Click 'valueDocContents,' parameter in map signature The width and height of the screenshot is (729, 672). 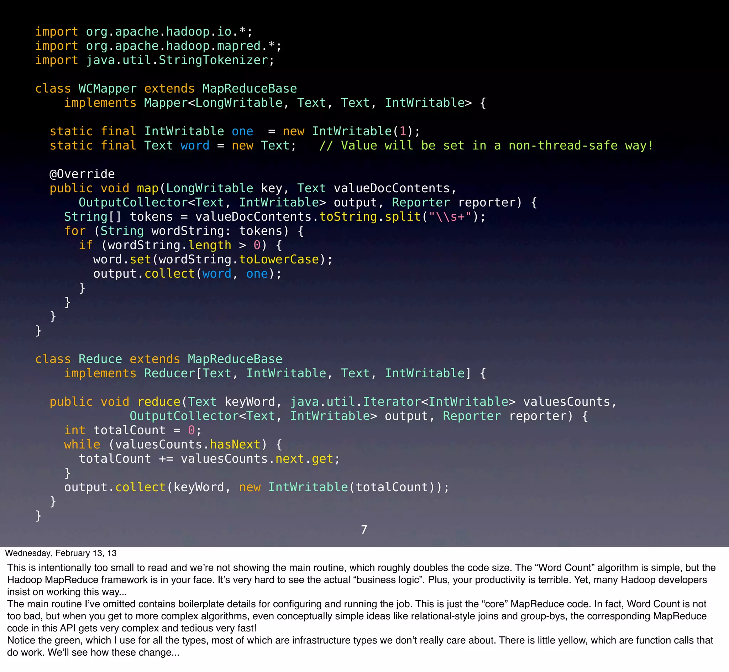(x=395, y=188)
